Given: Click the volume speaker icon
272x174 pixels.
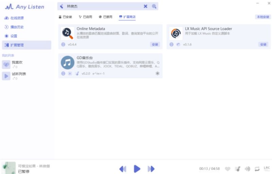Looking at the screenshot, I should [247, 169].
